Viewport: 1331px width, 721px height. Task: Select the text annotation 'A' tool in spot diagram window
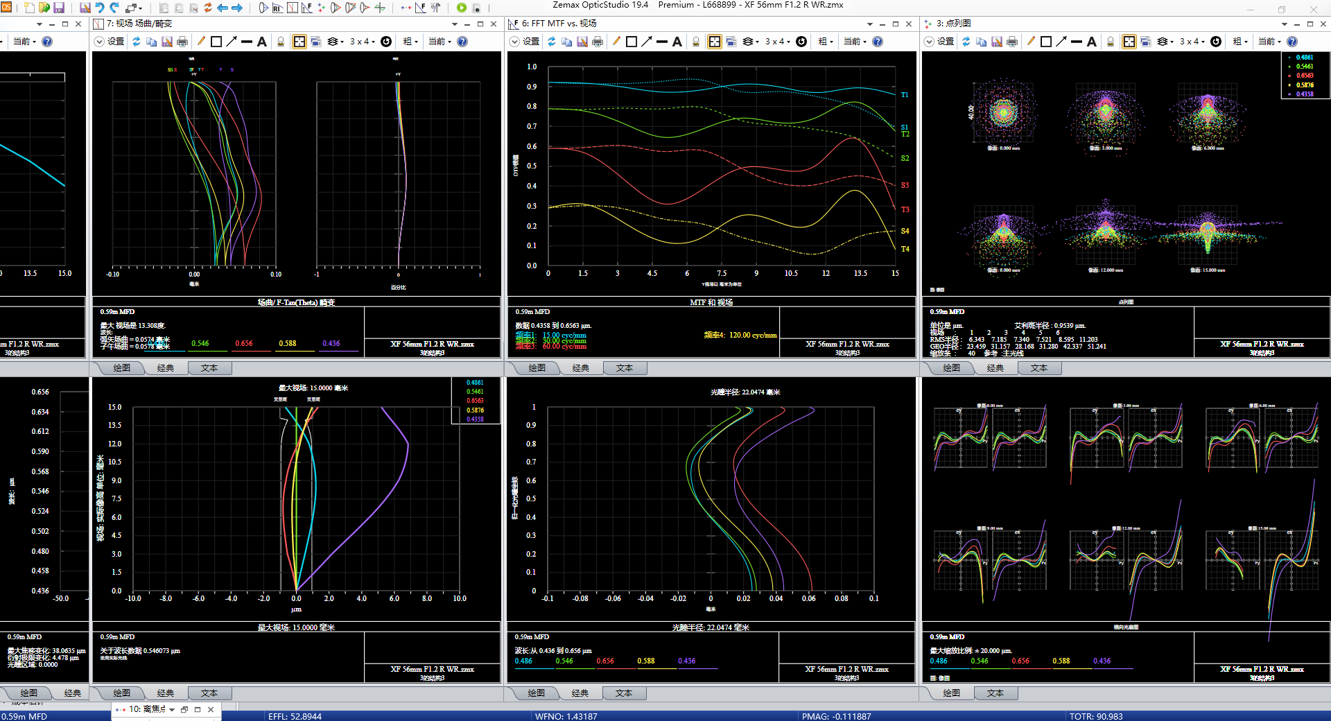click(1092, 42)
